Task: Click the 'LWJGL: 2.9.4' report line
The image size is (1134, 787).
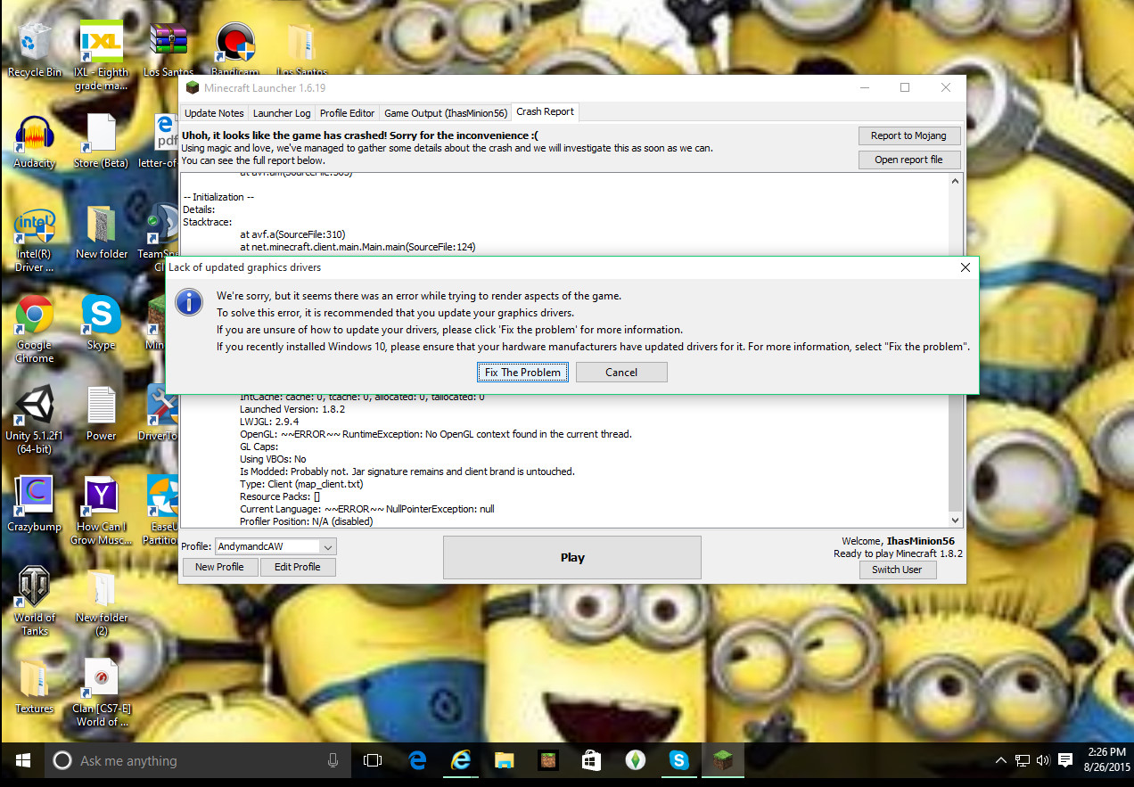Action: (x=269, y=422)
